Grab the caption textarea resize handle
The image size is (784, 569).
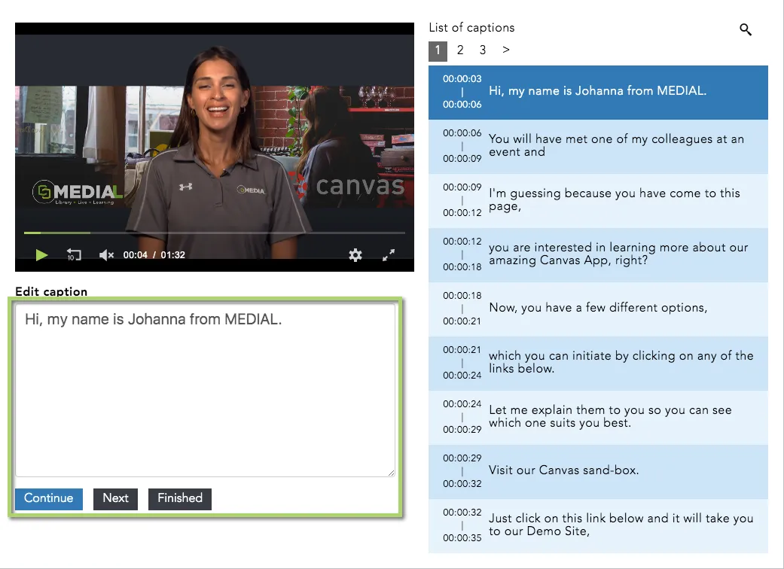click(x=391, y=473)
